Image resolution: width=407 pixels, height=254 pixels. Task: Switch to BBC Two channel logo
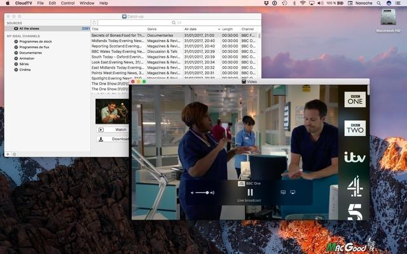click(355, 128)
